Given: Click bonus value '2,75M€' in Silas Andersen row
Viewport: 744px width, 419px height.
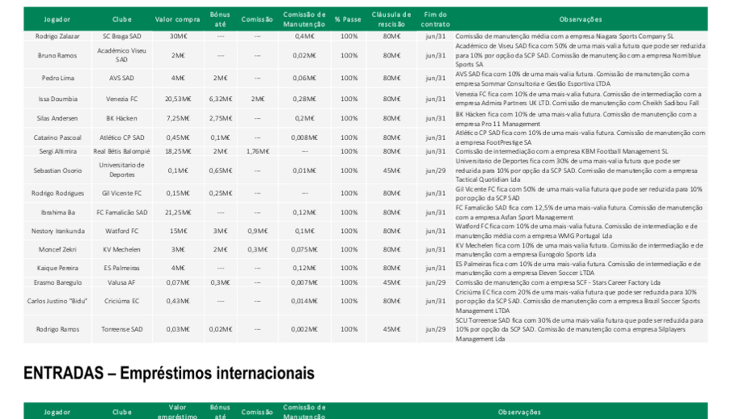Looking at the screenshot, I should 221,119.
